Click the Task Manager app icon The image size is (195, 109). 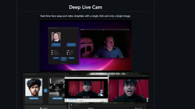click(71, 105)
